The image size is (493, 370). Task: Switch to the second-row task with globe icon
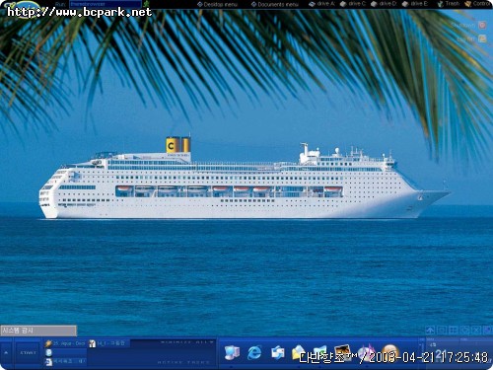coord(65,352)
